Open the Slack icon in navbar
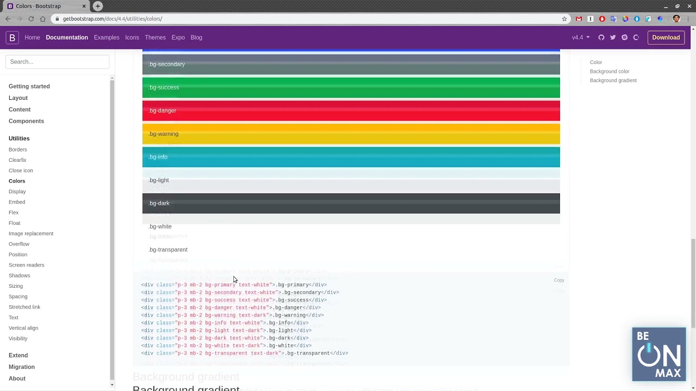This screenshot has height=391, width=696. pyautogui.click(x=624, y=37)
